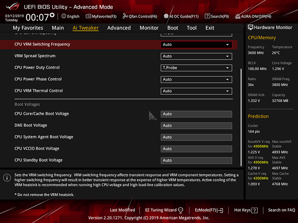Click the 00:07 clock display

point(37,18)
